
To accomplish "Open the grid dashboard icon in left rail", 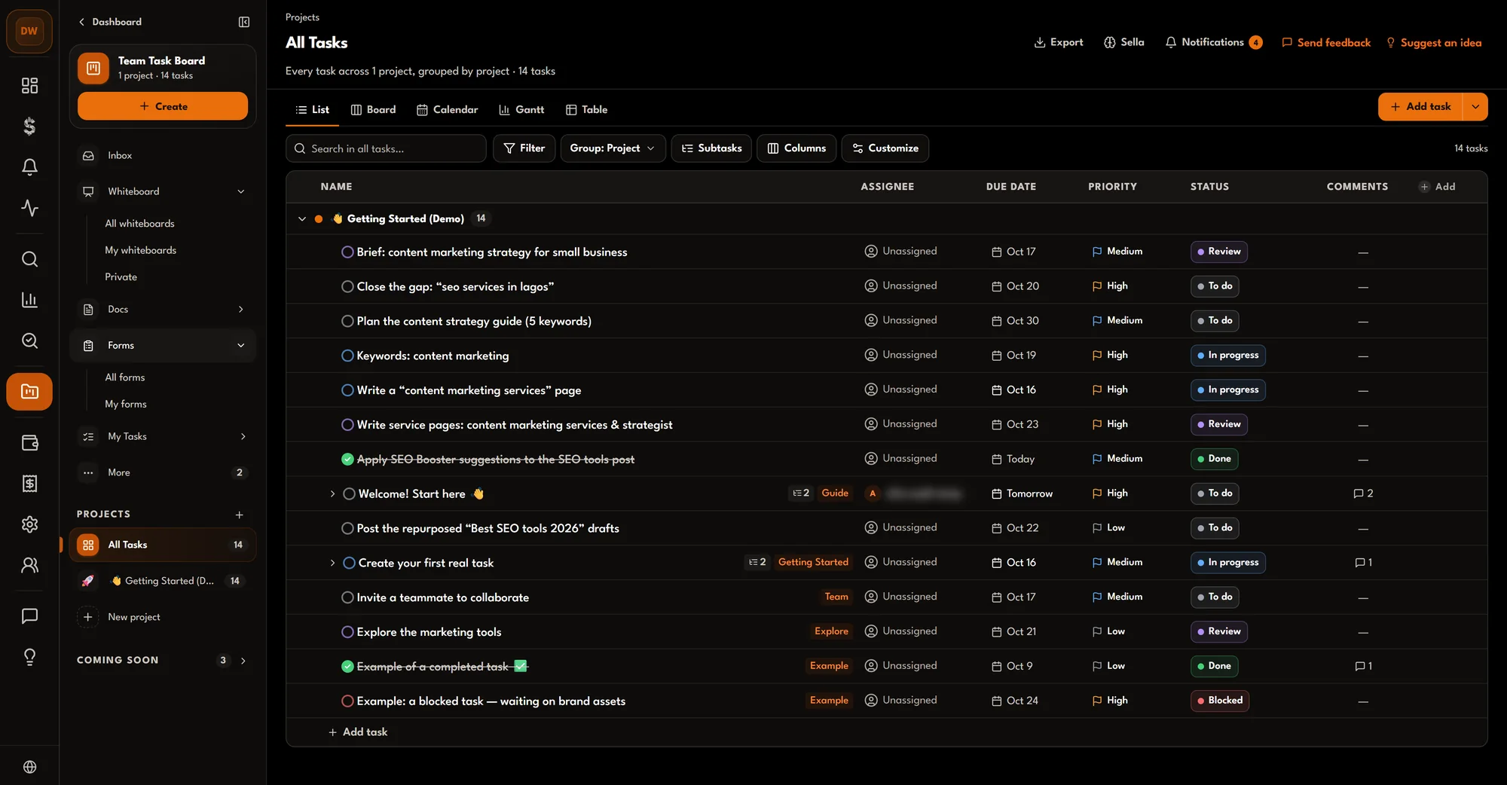I will coord(29,85).
